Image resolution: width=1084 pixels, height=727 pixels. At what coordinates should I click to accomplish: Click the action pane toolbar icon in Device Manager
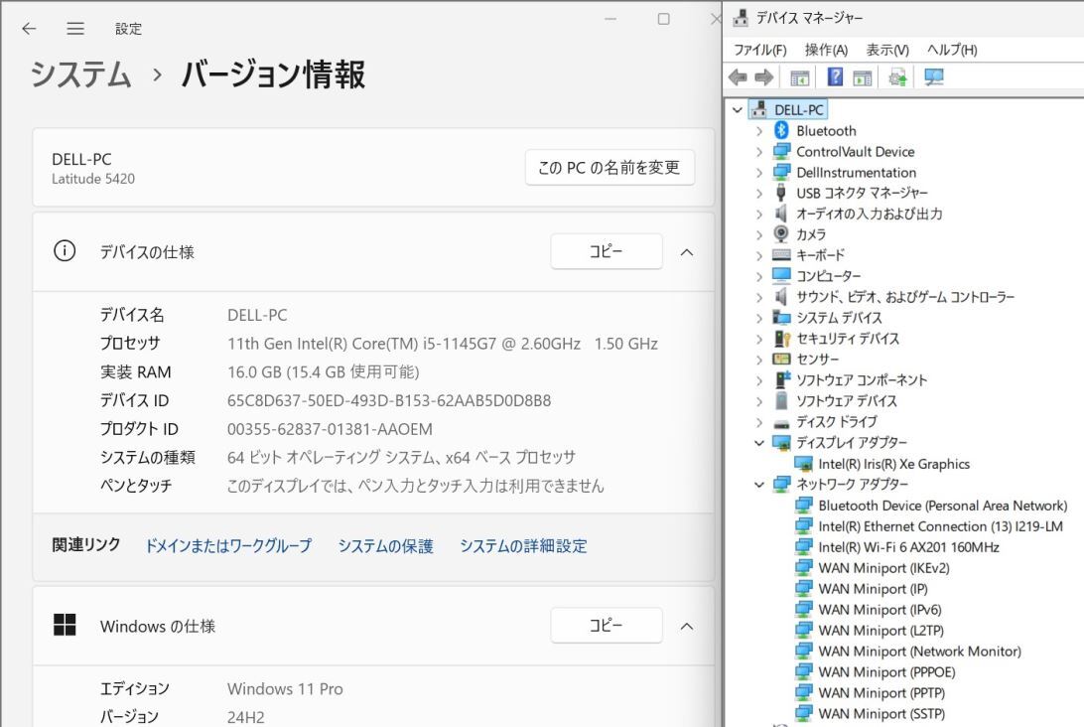point(862,77)
